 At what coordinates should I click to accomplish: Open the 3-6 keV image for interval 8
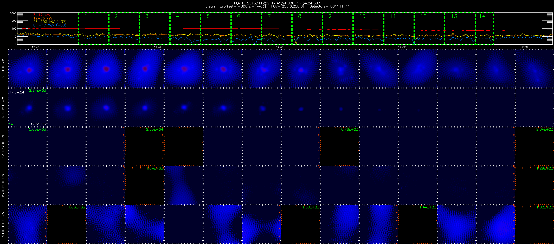300,69
